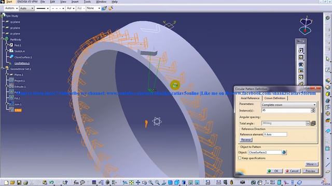Viewport: 332px width, 186px height.
Task: Collapse the Geometrical Set.1 tree node
Action: (x=2, y=69)
